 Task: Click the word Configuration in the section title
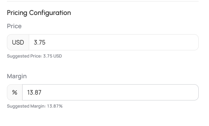point(50,13)
